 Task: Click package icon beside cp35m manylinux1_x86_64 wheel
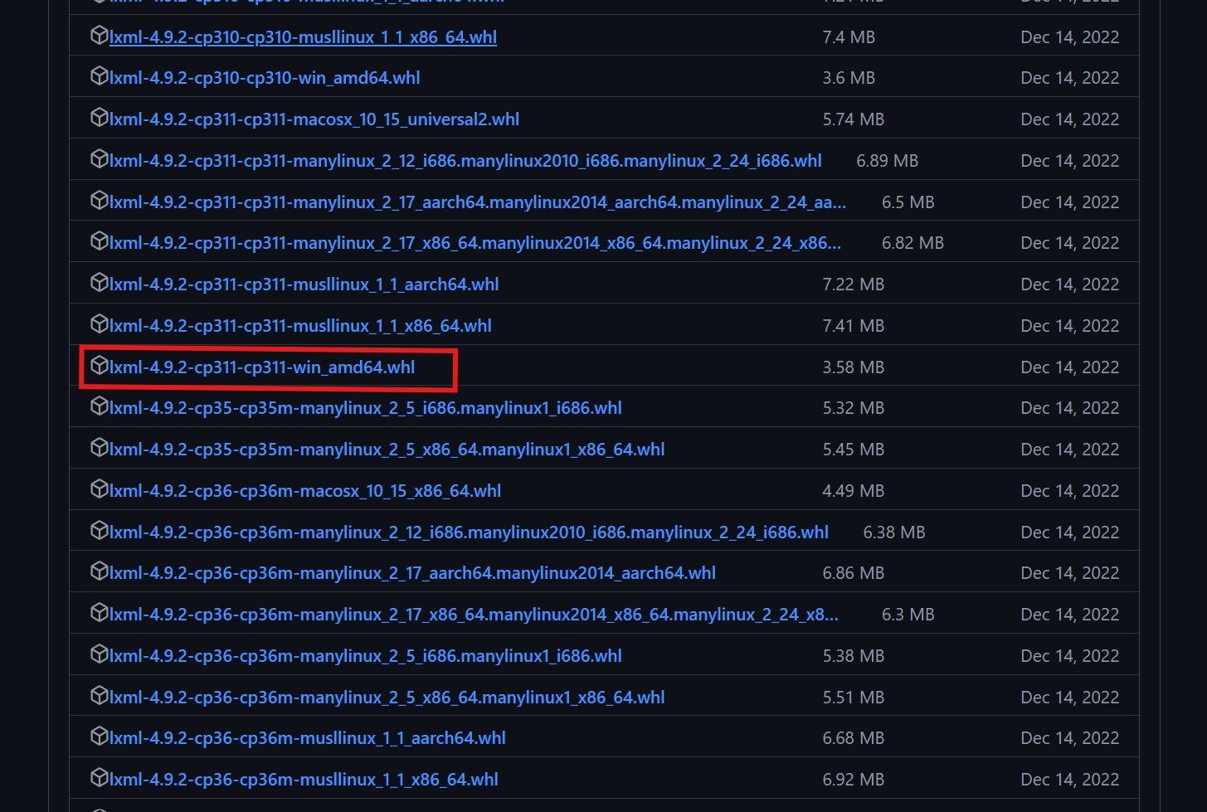99,448
